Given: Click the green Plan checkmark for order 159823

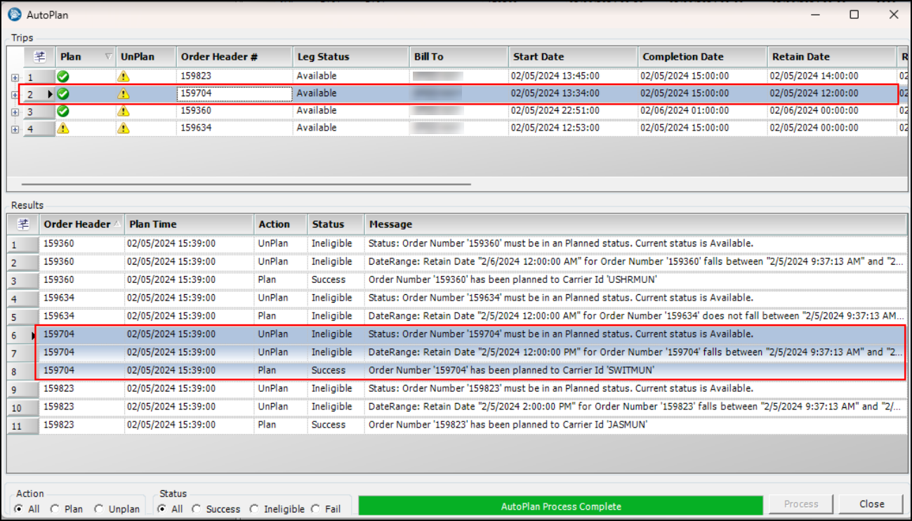Looking at the screenshot, I should tap(63, 77).
